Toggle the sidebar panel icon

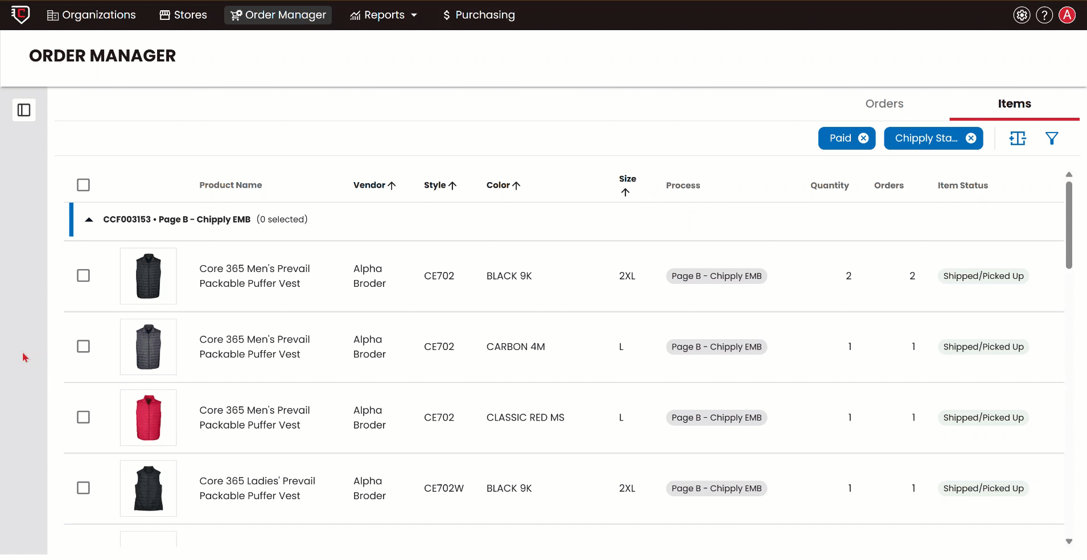[x=24, y=110]
